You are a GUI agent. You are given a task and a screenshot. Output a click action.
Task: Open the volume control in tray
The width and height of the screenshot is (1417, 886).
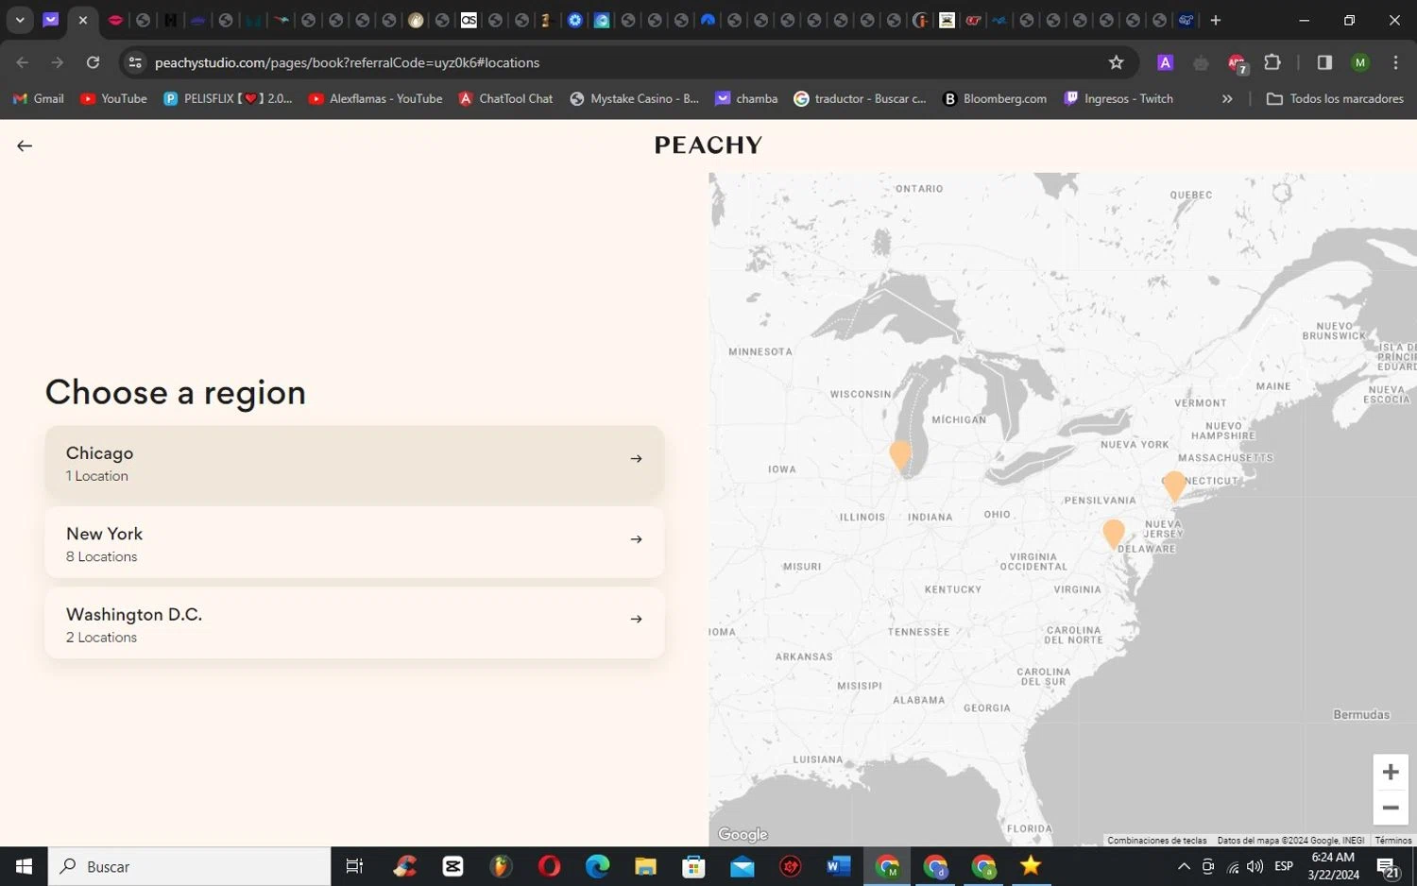[1255, 866]
